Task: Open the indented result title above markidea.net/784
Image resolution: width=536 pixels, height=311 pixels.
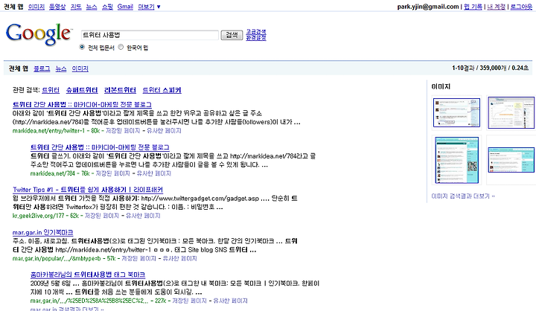Action: 100,147
